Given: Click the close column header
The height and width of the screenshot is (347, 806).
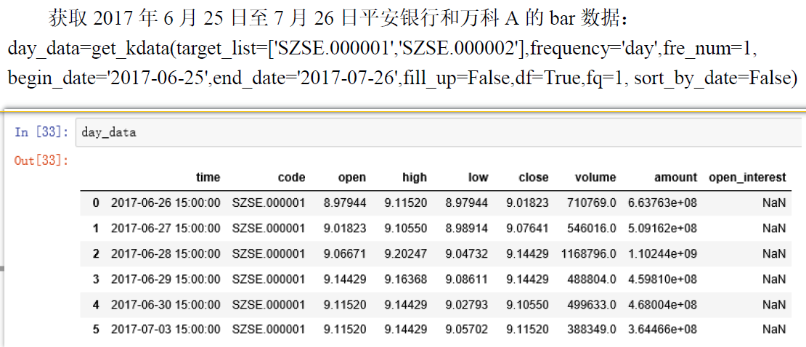Looking at the screenshot, I should [534, 178].
